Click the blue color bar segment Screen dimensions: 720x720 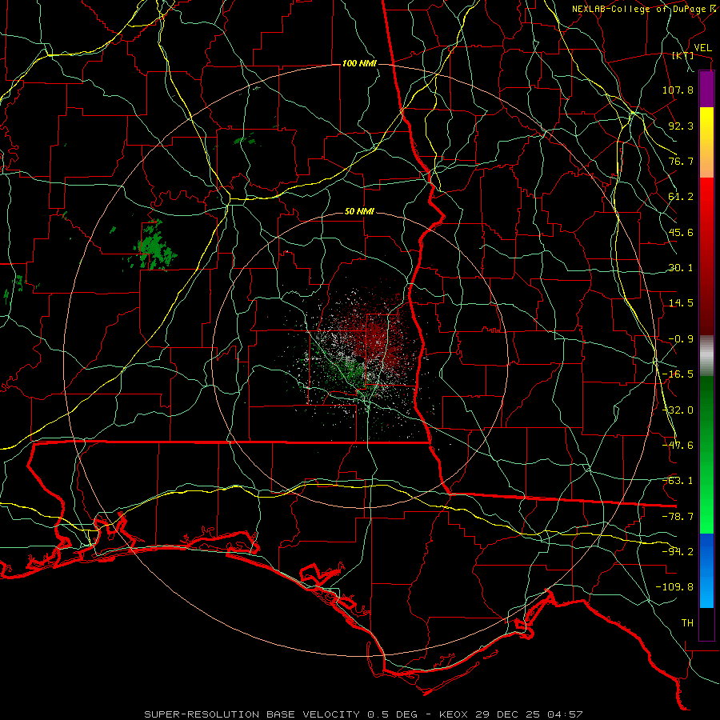[706, 570]
